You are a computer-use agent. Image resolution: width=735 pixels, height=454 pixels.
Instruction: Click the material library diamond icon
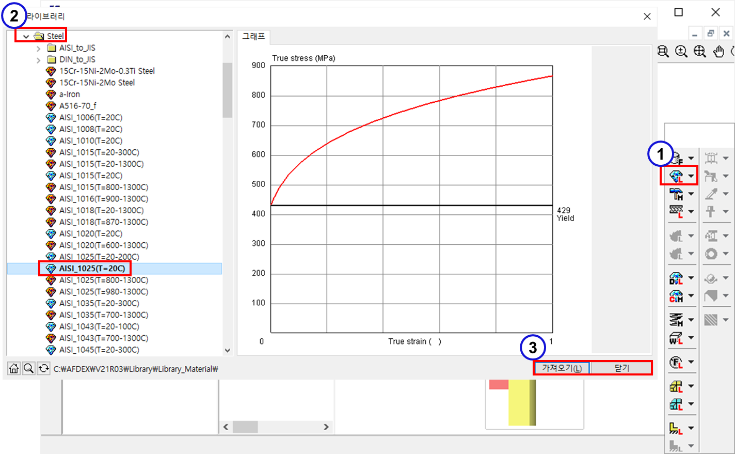coord(676,176)
